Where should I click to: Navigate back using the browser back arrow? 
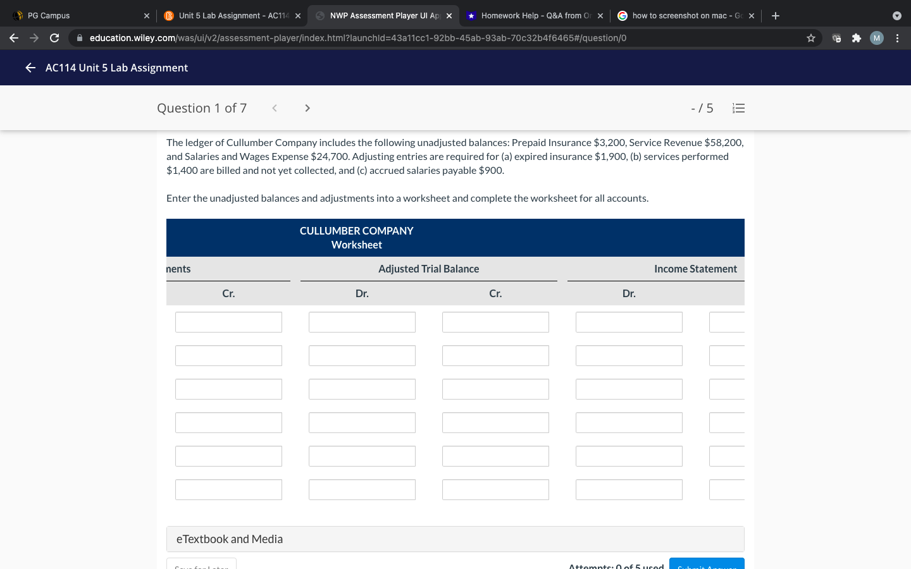click(13, 38)
